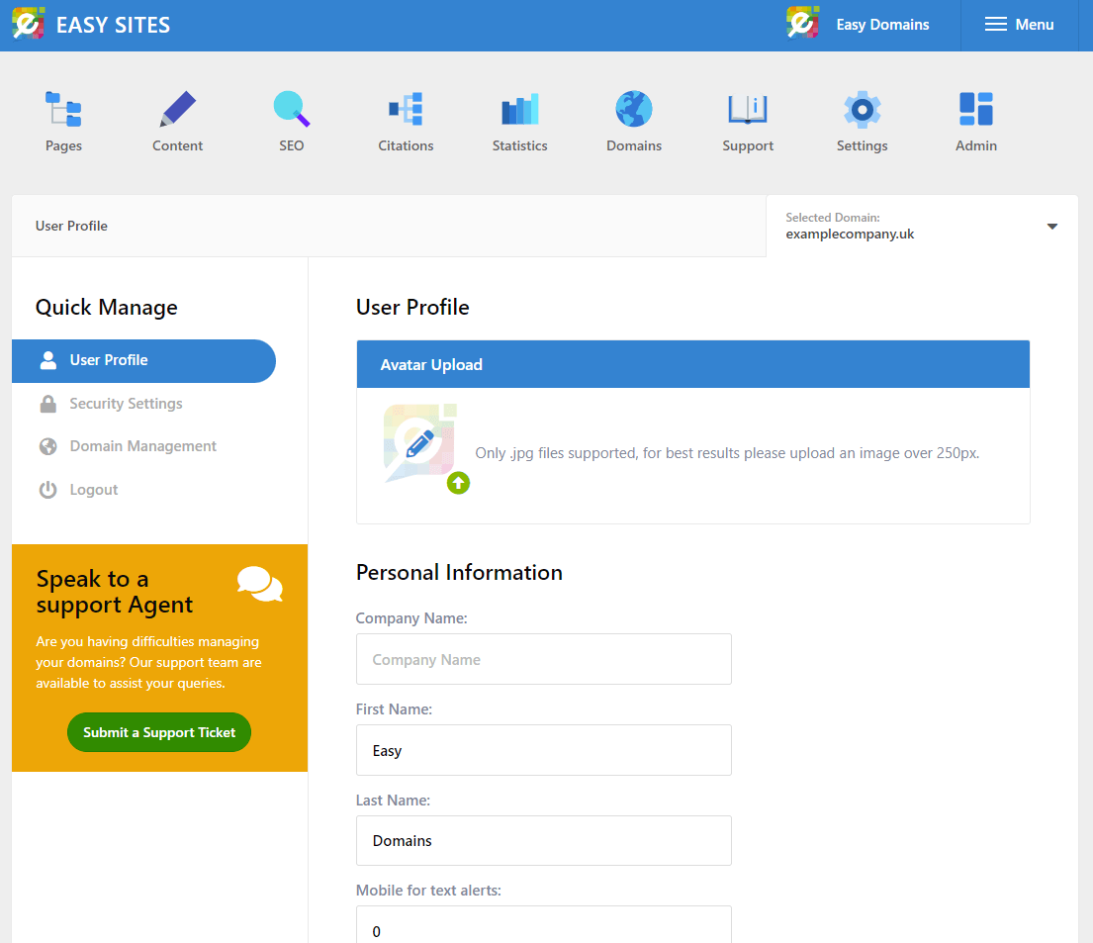
Task: Open the Support book icon
Action: 748,110
